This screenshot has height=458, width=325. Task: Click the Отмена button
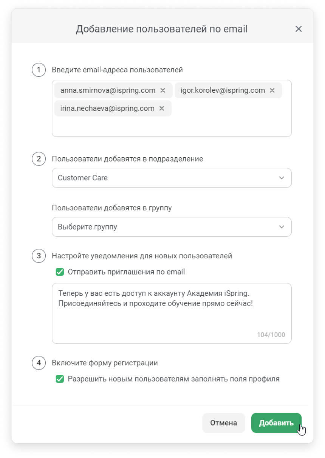click(x=224, y=423)
